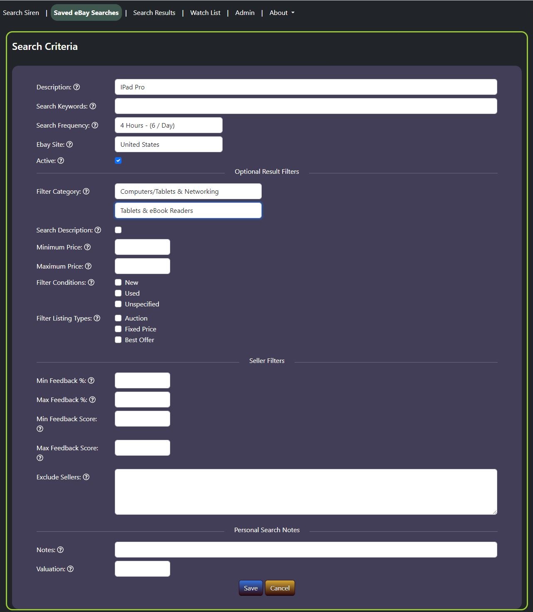Check the Used condition filter

tap(118, 293)
